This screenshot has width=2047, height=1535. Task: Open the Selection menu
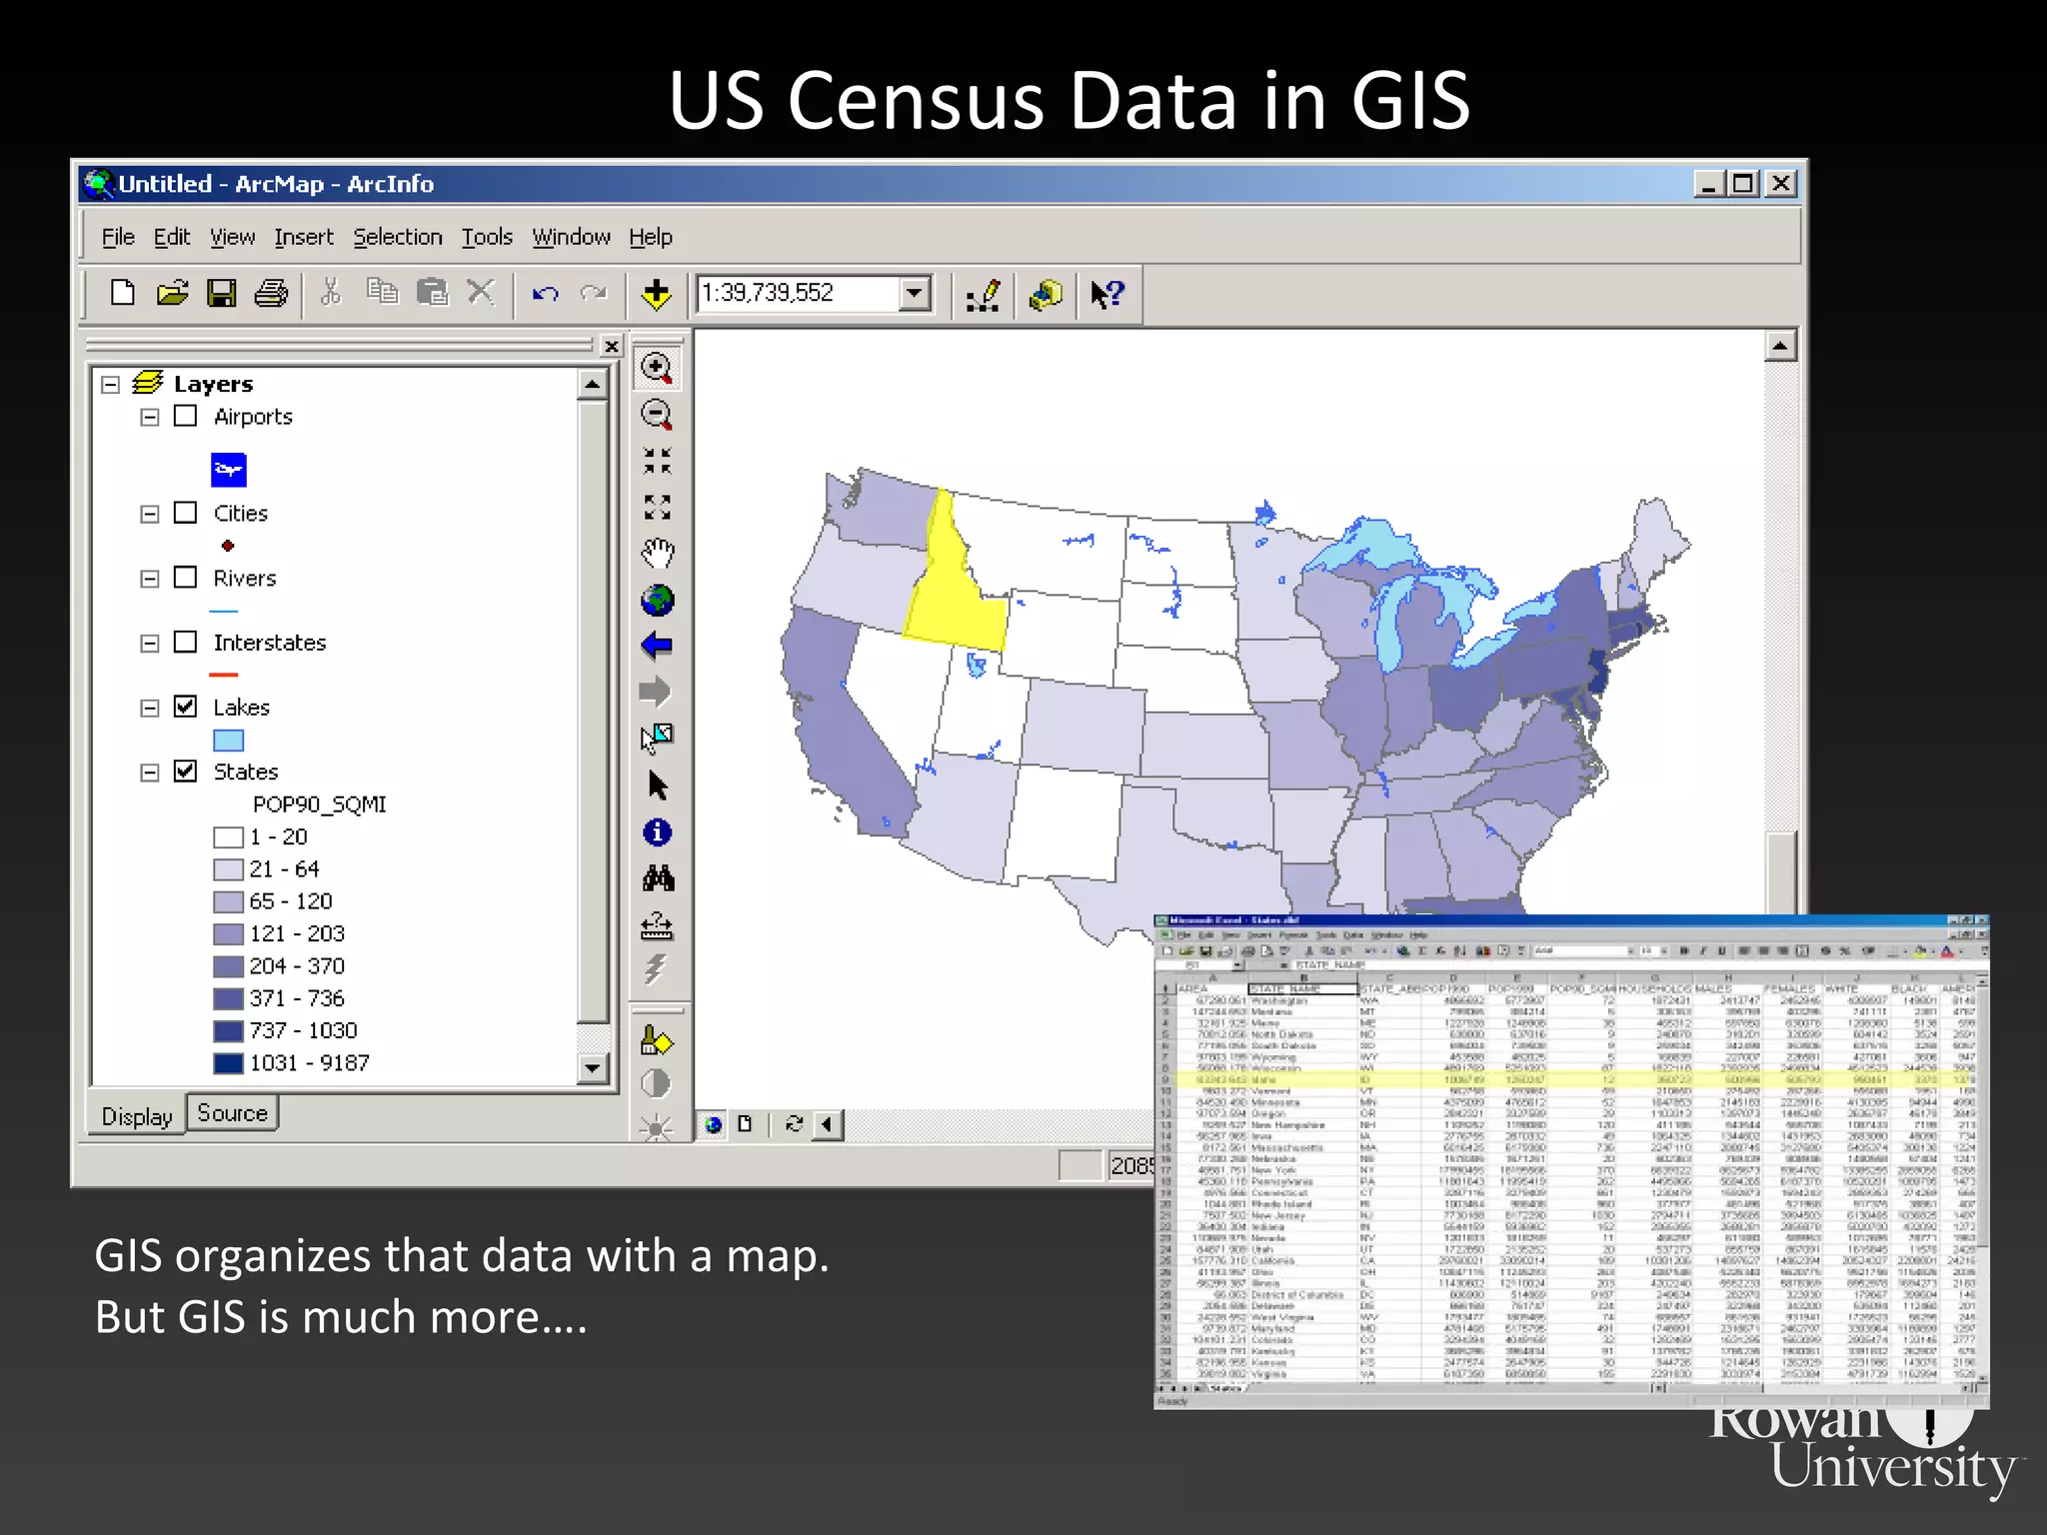click(397, 237)
